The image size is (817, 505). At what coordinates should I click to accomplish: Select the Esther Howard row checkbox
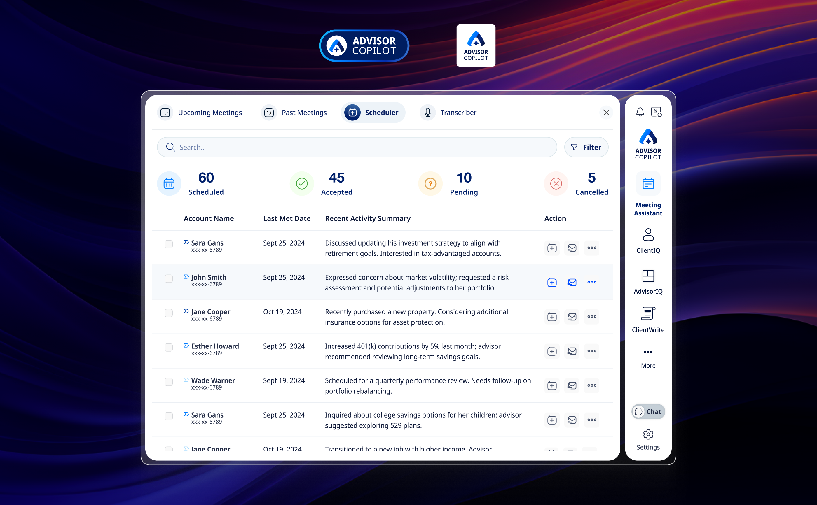(x=169, y=347)
